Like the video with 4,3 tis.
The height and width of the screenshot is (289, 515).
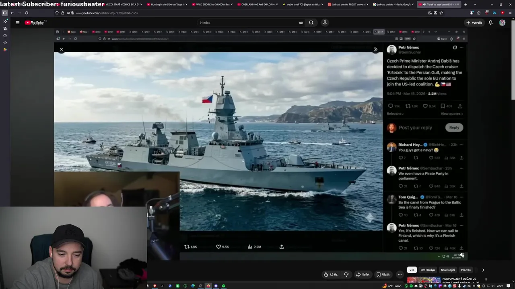[331, 275]
